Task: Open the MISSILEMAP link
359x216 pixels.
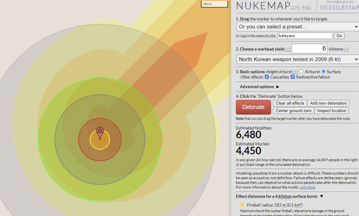Action: [x=339, y=8]
